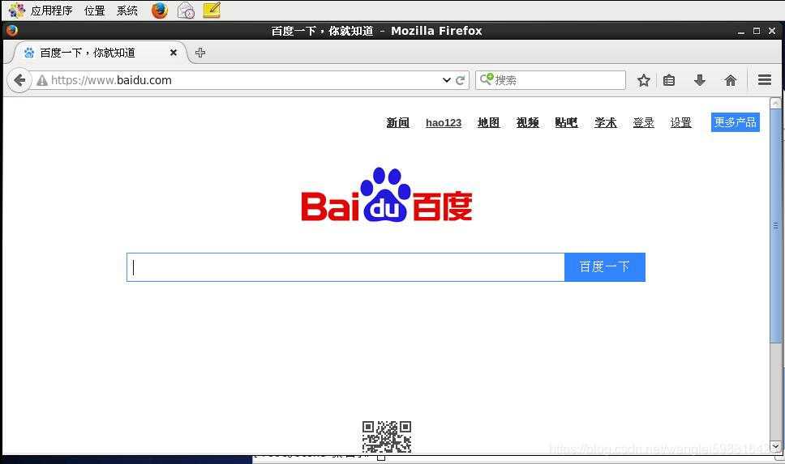This screenshot has width=785, height=464.
Task: Click the scrollbar down arrow
Action: pyautogui.click(x=775, y=446)
